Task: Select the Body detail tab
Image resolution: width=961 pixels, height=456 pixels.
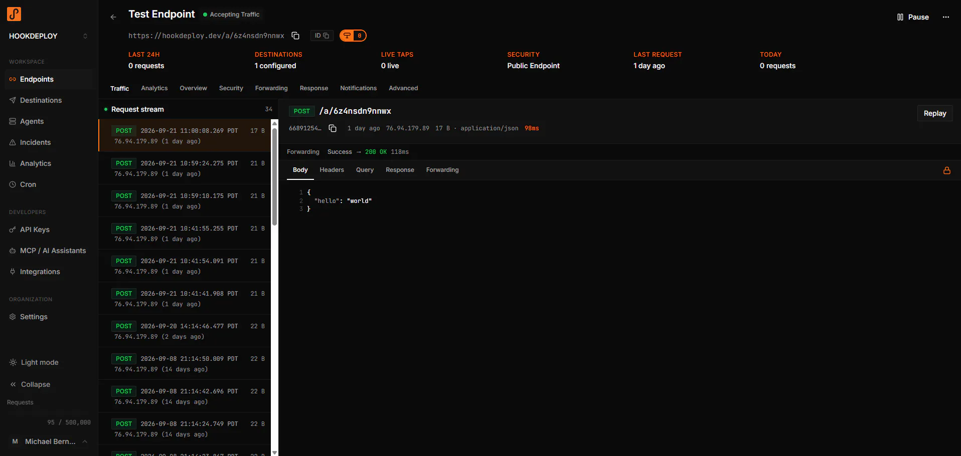Action: 300,170
